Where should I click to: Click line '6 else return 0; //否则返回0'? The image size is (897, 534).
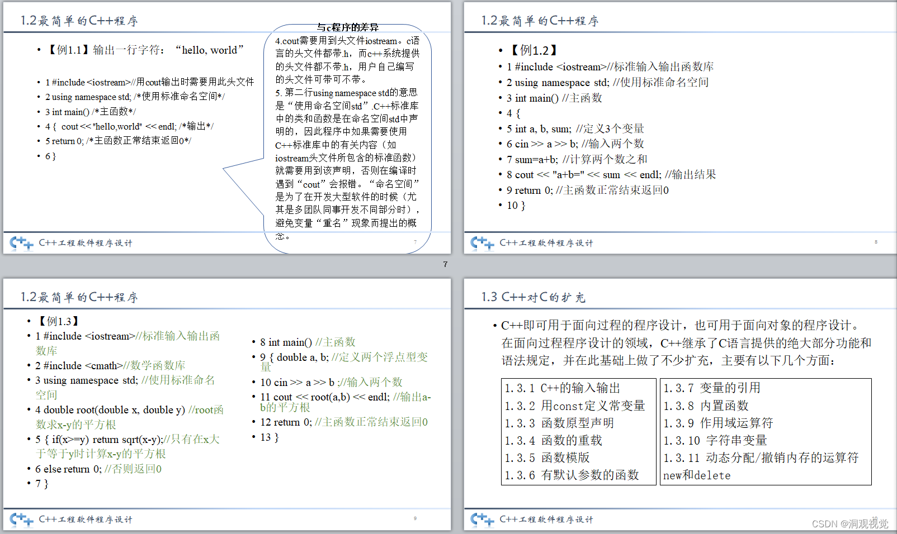(x=98, y=469)
